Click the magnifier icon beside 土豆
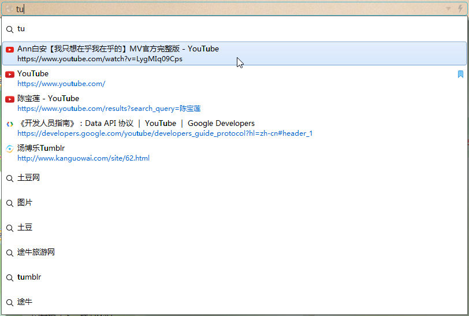The width and height of the screenshot is (469, 316). click(10, 228)
